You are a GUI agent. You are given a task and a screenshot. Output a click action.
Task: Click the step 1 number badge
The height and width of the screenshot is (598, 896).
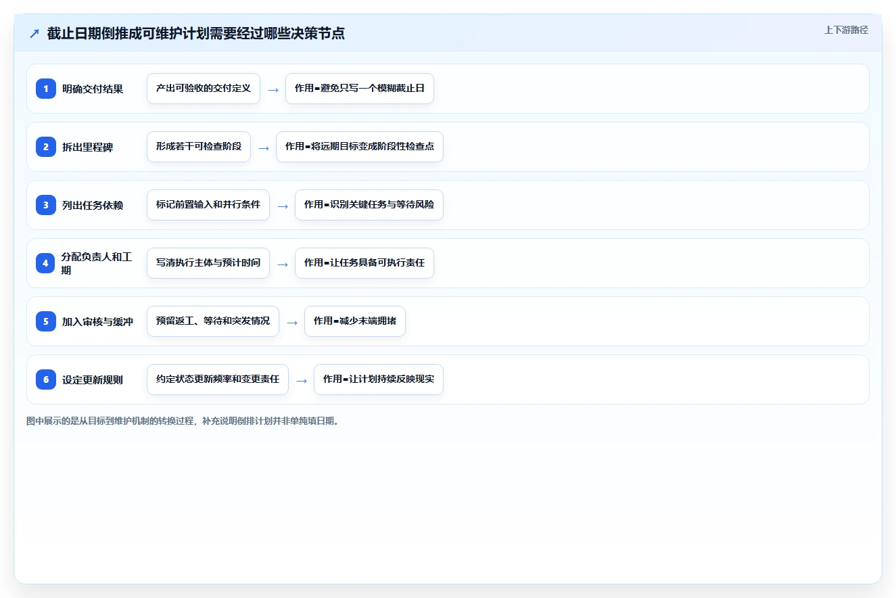point(46,89)
